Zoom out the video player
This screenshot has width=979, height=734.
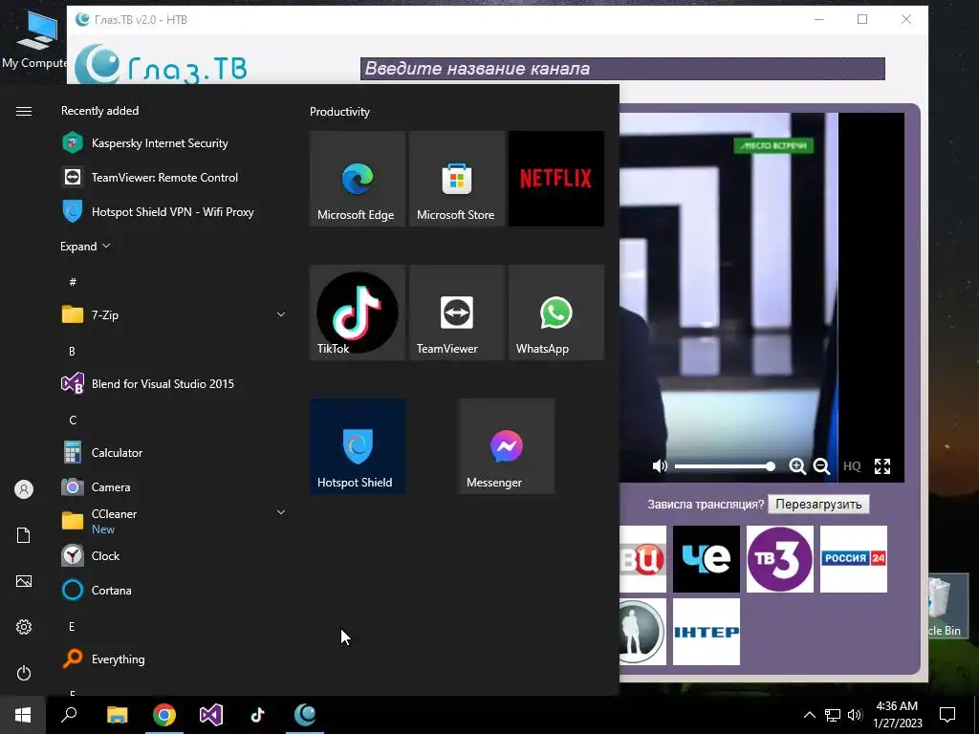[x=821, y=466]
